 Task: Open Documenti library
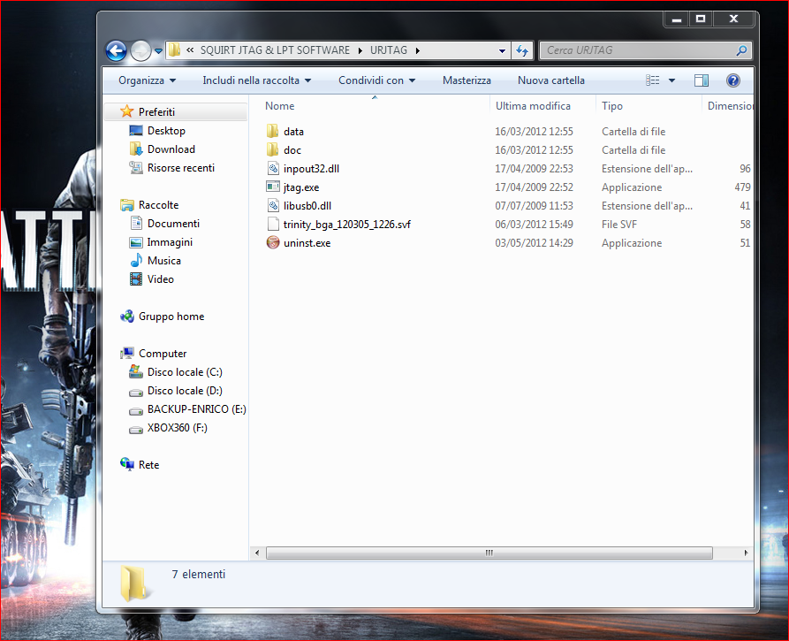pos(173,224)
